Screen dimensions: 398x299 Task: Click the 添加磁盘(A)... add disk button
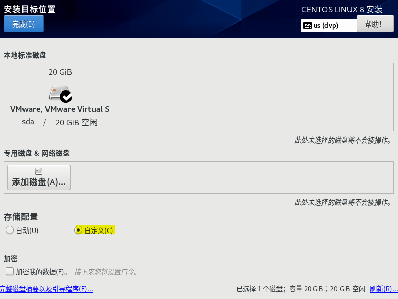[x=39, y=177]
